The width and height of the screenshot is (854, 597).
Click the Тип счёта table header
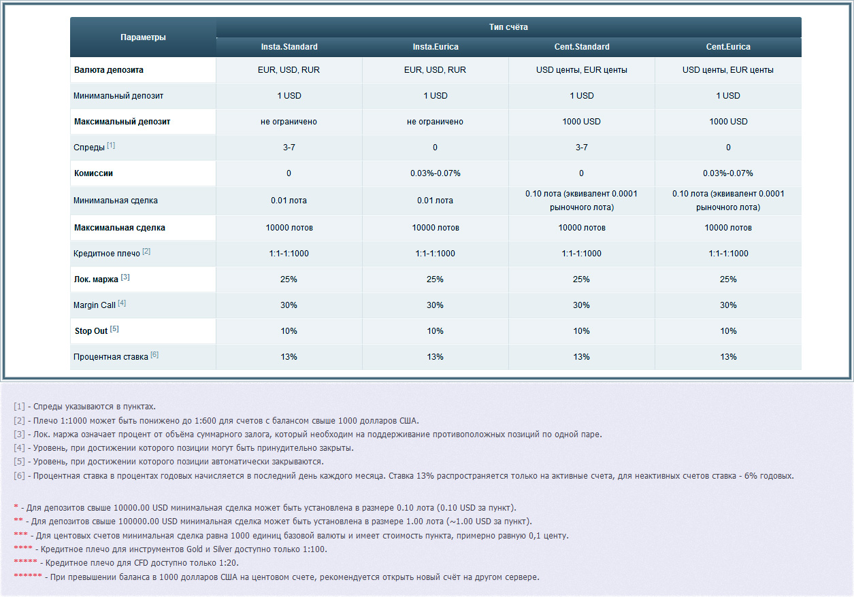point(508,27)
